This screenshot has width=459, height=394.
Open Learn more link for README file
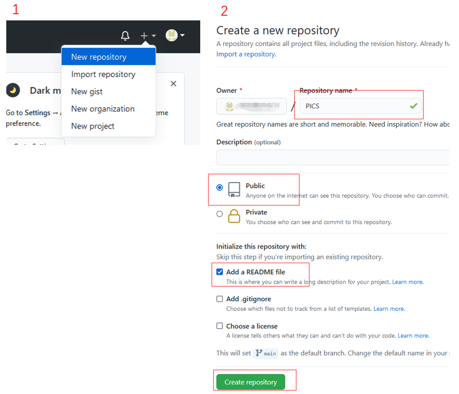coord(408,282)
